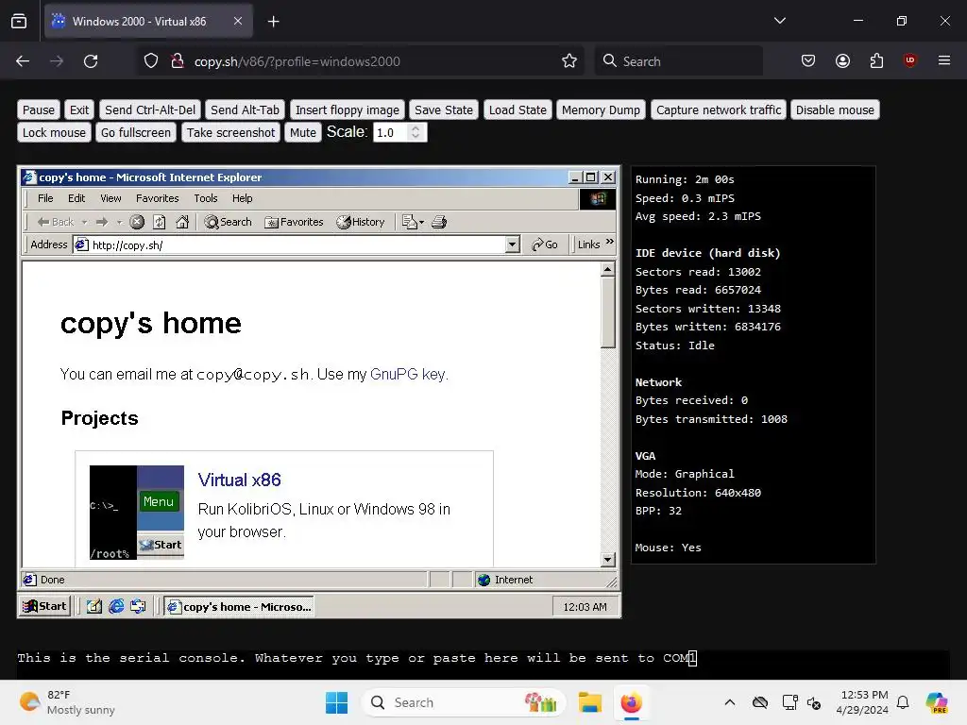Image resolution: width=967 pixels, height=725 pixels.
Task: Open IE Edit menu
Action: point(76,198)
